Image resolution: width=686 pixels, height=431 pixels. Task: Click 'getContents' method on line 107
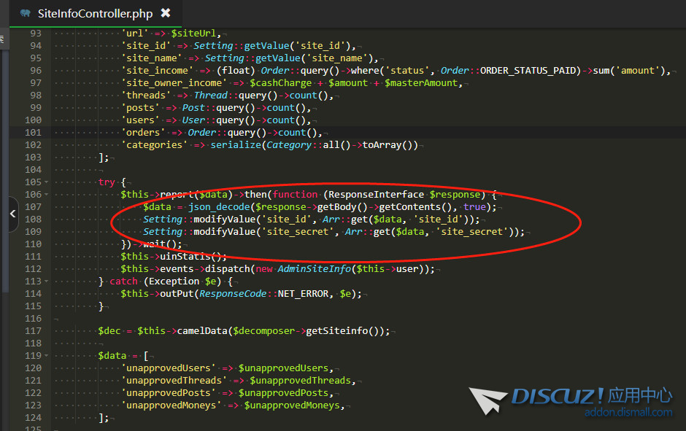pos(410,207)
